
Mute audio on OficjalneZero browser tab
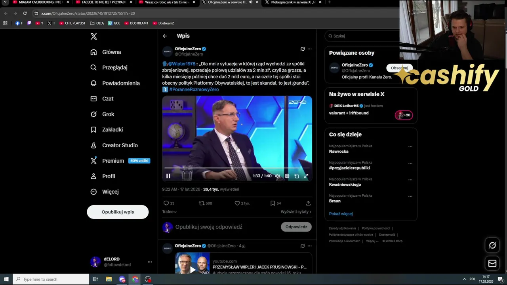pos(251,2)
